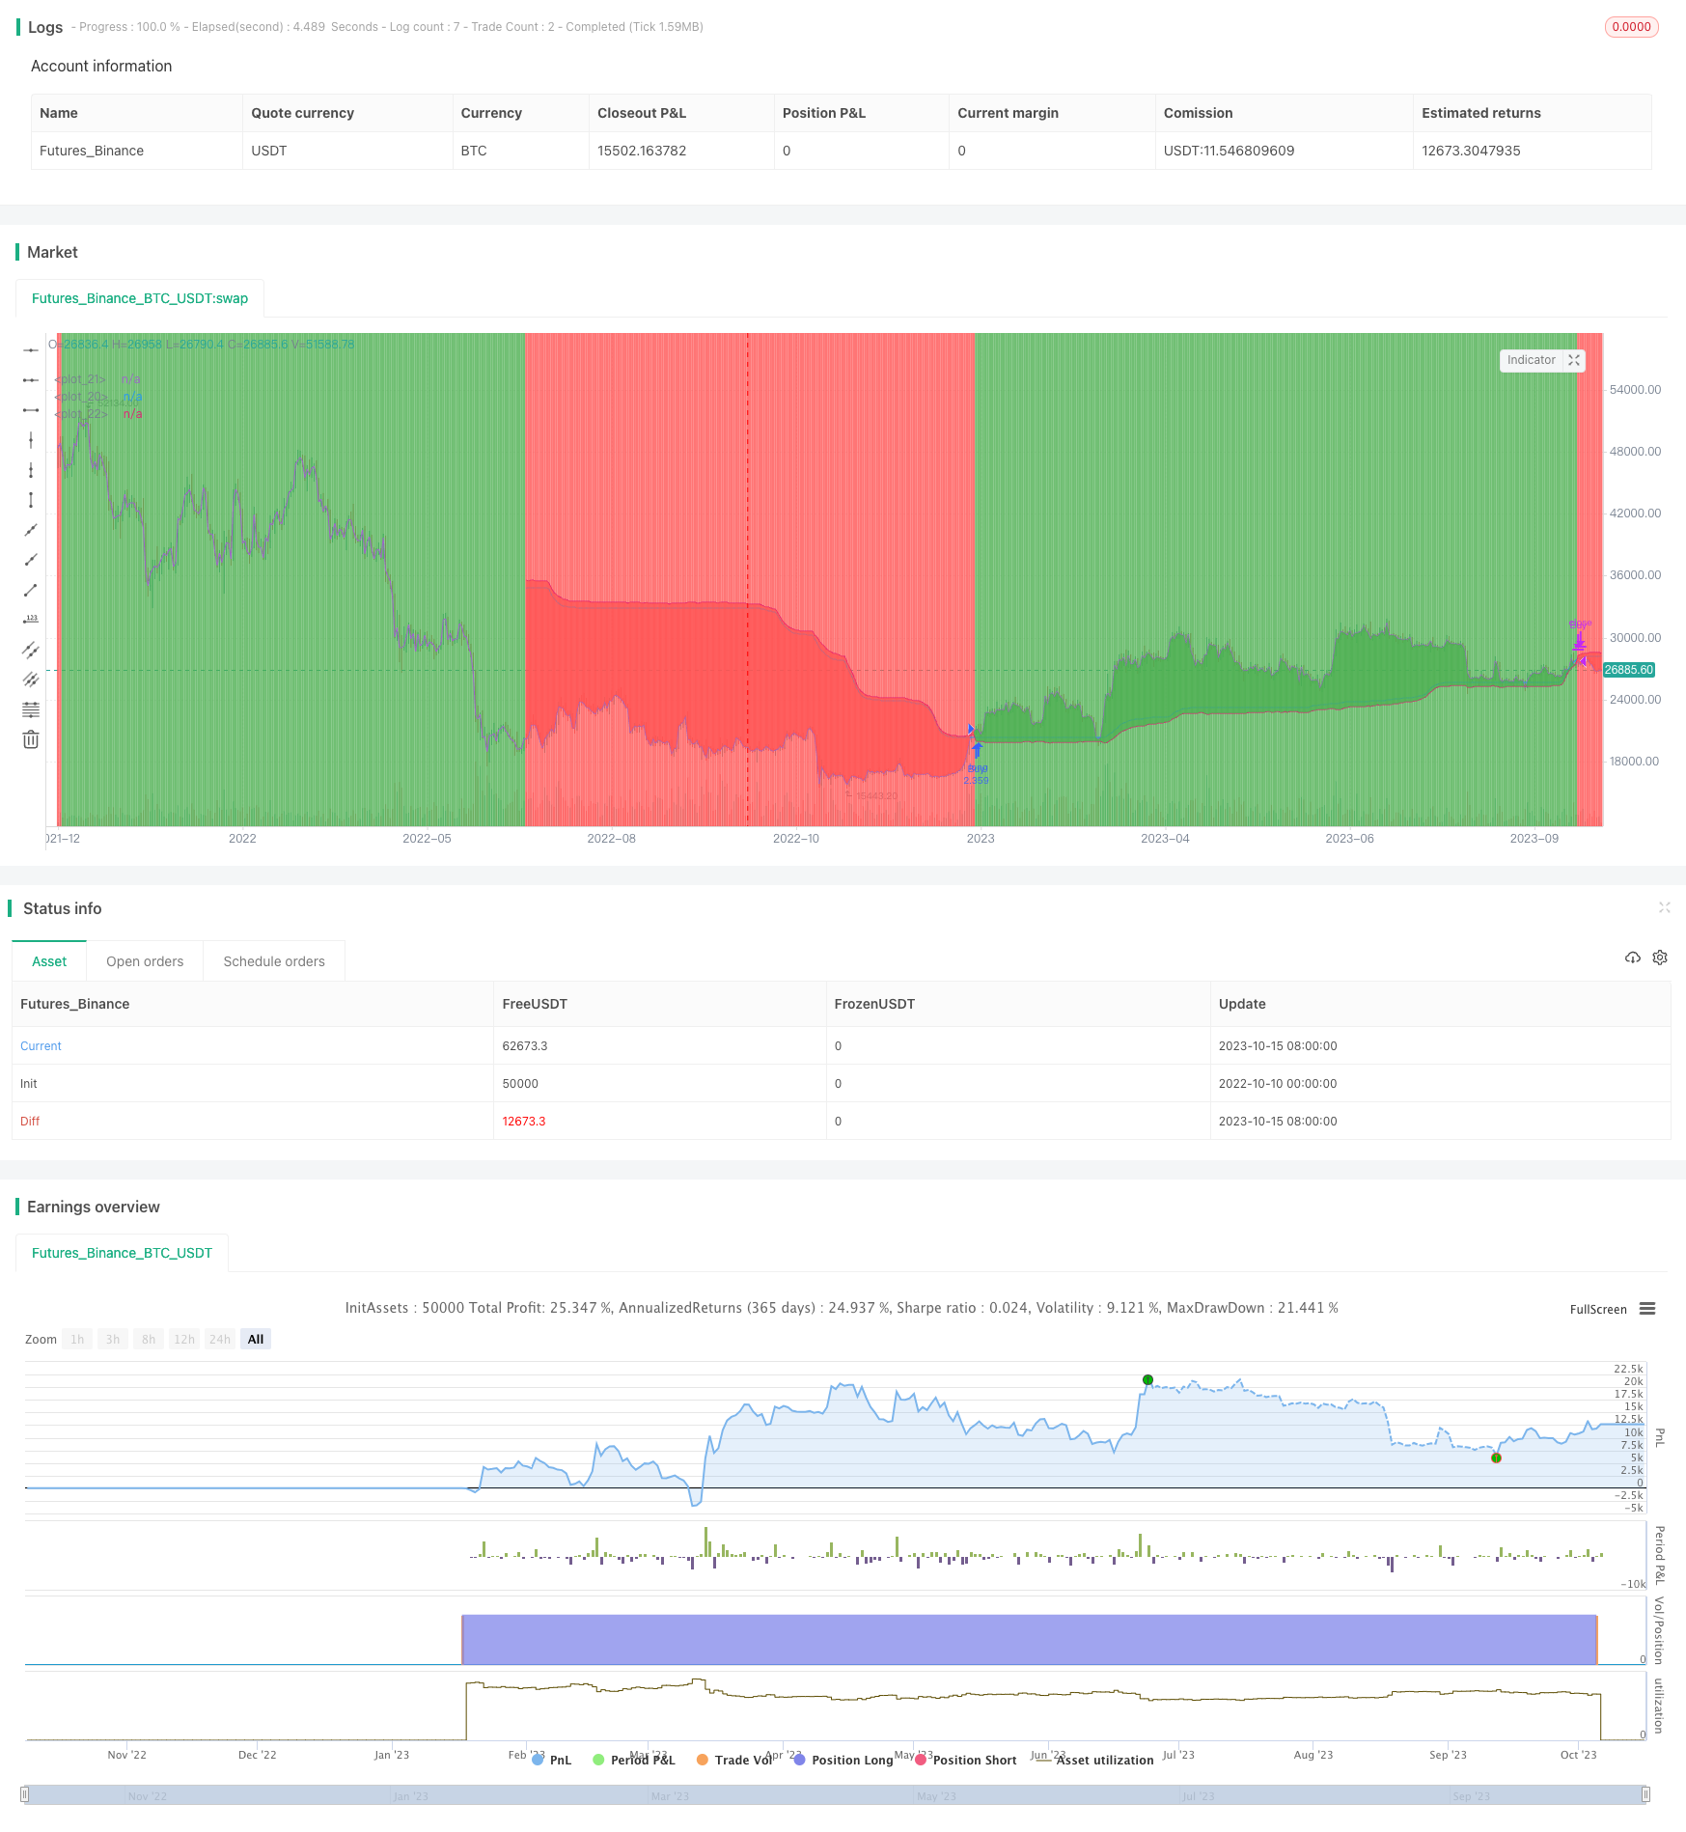Toggle Position Long legend series
1686x1832 pixels.
pos(843,1760)
